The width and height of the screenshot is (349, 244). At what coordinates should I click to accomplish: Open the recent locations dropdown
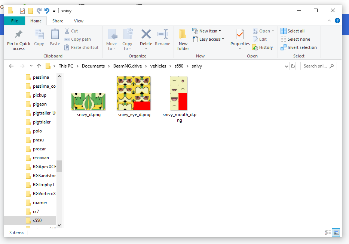(x=31, y=66)
